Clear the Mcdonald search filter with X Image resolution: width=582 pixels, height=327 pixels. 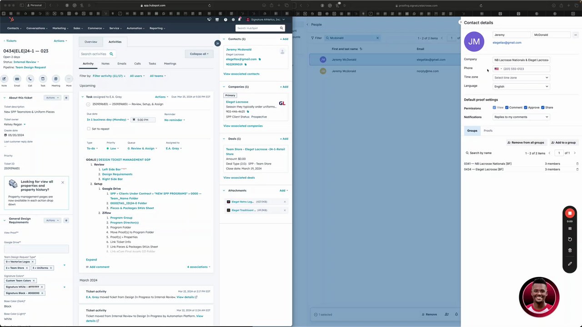point(377,38)
